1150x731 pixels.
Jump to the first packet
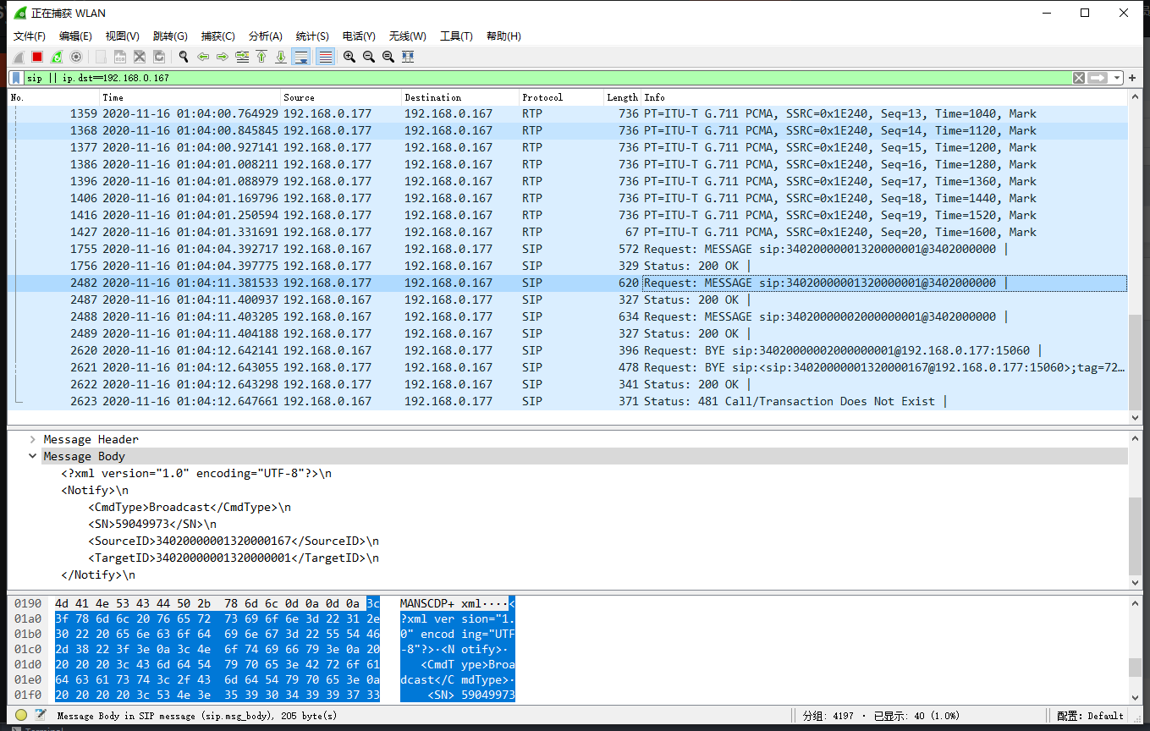click(261, 57)
